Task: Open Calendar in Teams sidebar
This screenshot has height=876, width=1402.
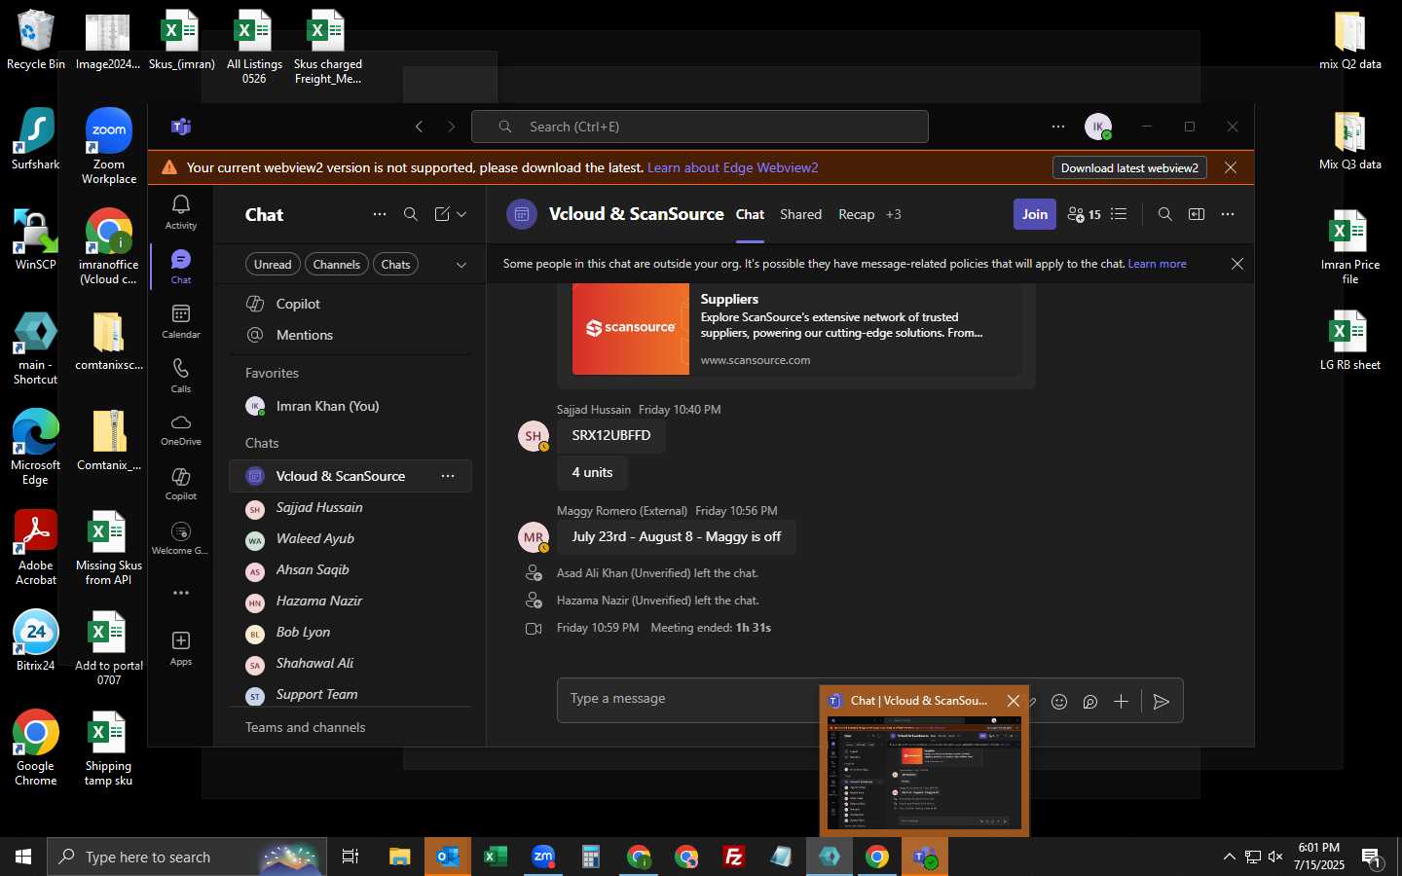Action: click(x=181, y=321)
